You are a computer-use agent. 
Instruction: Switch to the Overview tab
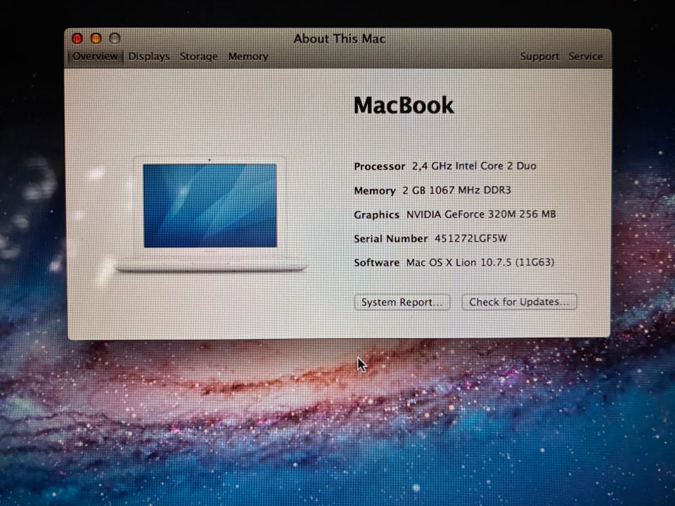[x=95, y=56]
